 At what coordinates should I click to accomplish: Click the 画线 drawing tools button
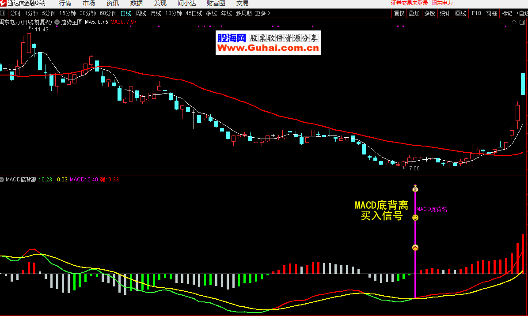[x=460, y=14]
